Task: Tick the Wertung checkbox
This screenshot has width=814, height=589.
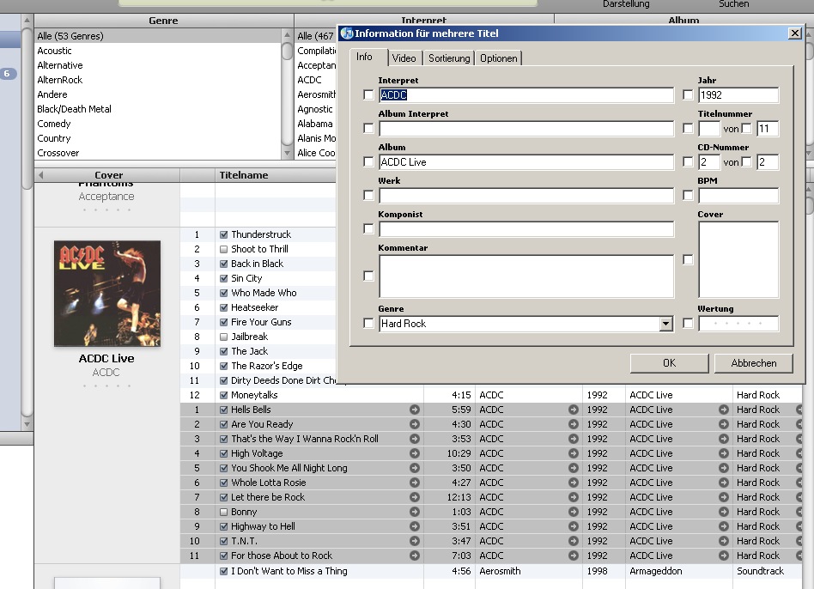Action: 688,324
